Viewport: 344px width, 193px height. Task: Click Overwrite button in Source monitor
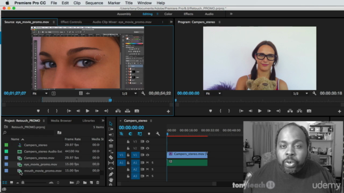[127, 111]
